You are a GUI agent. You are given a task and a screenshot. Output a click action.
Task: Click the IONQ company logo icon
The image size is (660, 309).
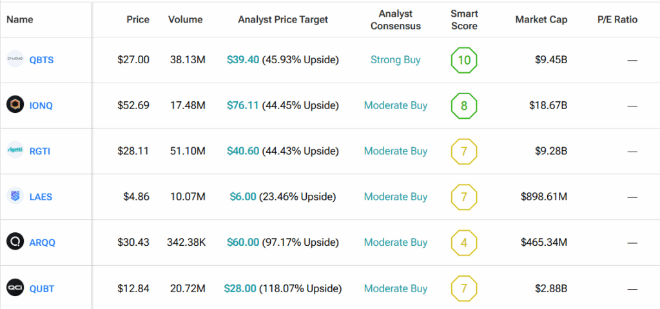15,105
